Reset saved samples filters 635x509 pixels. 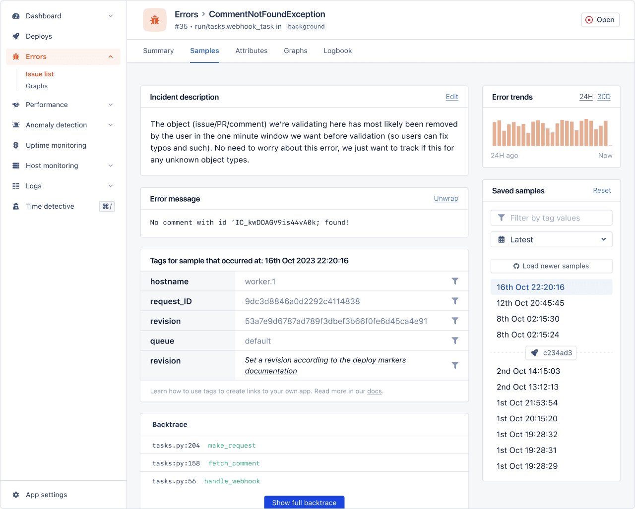click(602, 190)
